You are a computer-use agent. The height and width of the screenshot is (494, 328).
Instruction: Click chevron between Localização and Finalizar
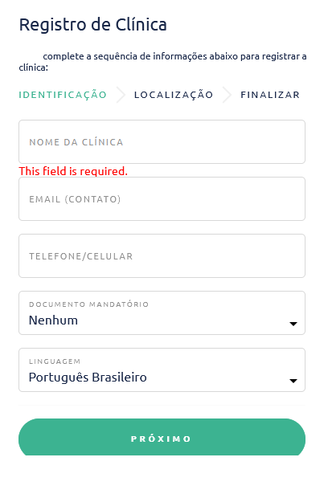point(227,95)
